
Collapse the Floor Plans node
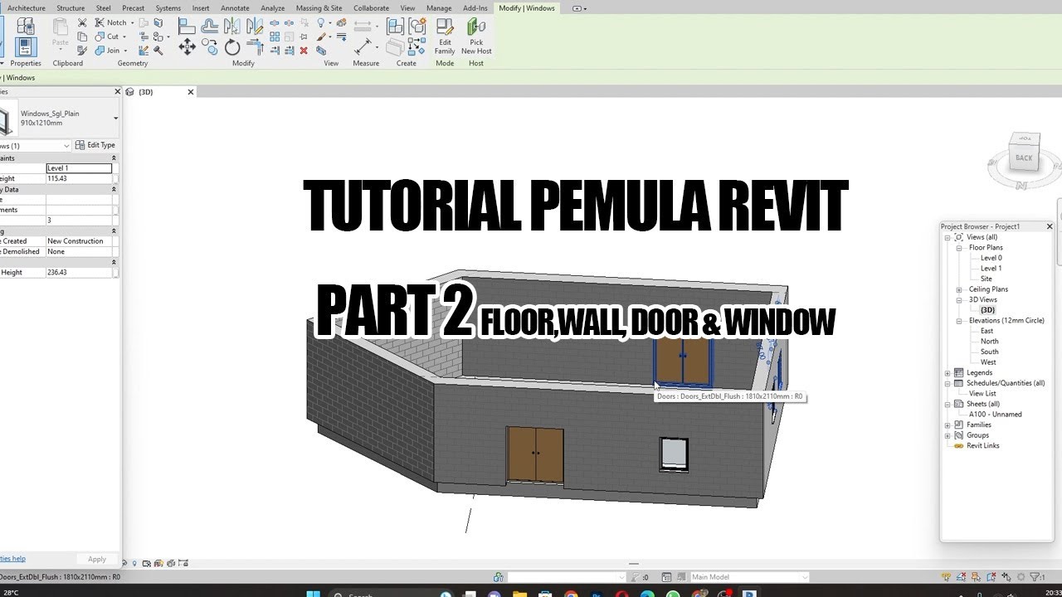pyautogui.click(x=959, y=247)
